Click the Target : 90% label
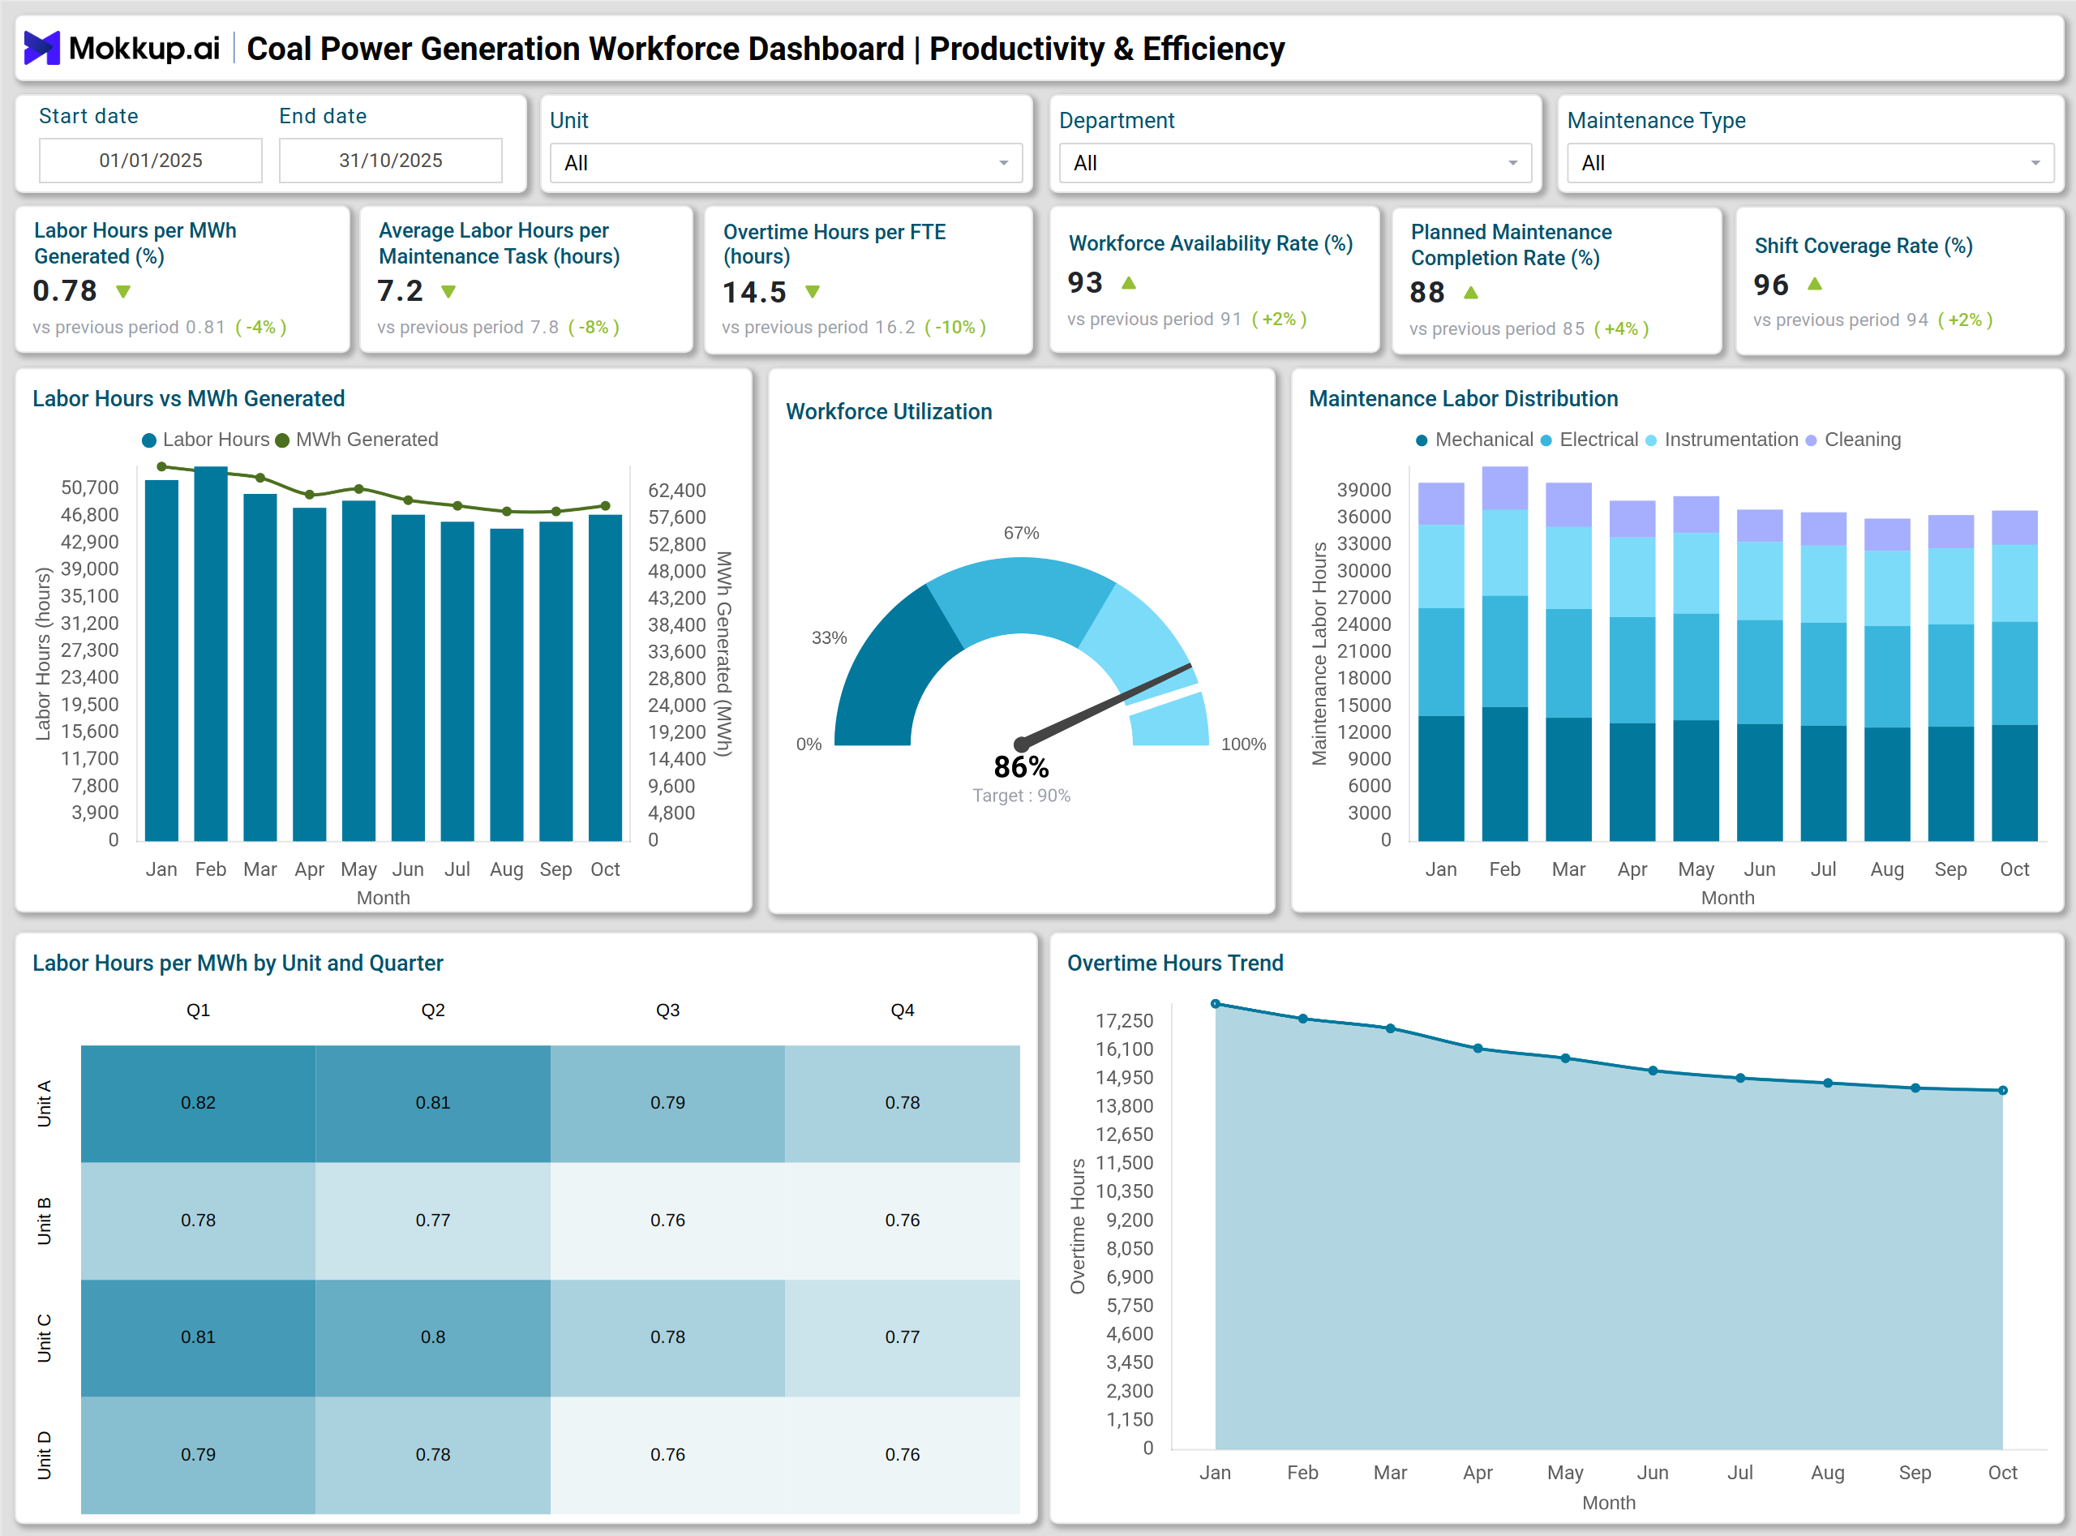2076x1536 pixels. [x=1021, y=796]
